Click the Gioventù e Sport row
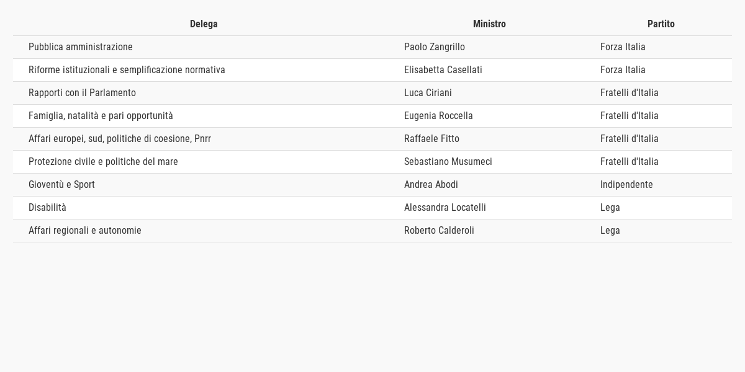The image size is (745, 372). pyautogui.click(x=372, y=185)
